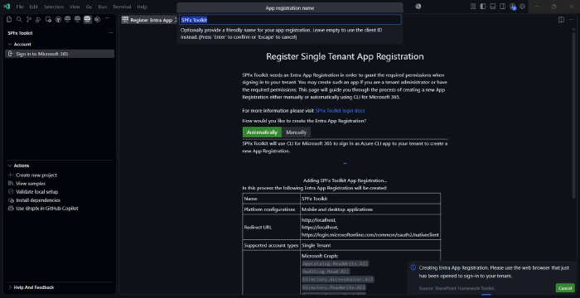Click the App registration name input field
Viewport: 580px width, 298px height.
[x=290, y=20]
